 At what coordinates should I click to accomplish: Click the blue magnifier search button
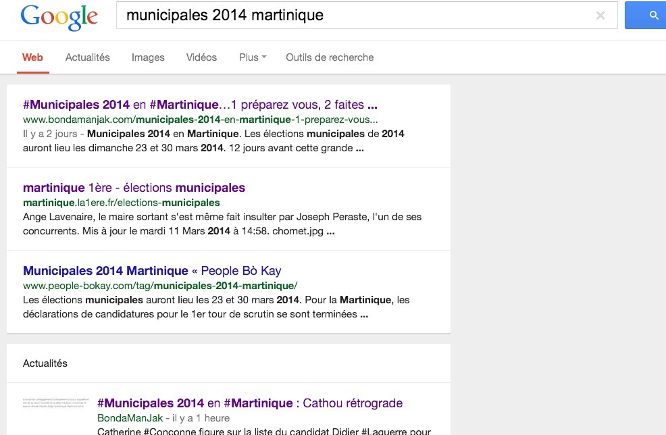click(x=646, y=16)
